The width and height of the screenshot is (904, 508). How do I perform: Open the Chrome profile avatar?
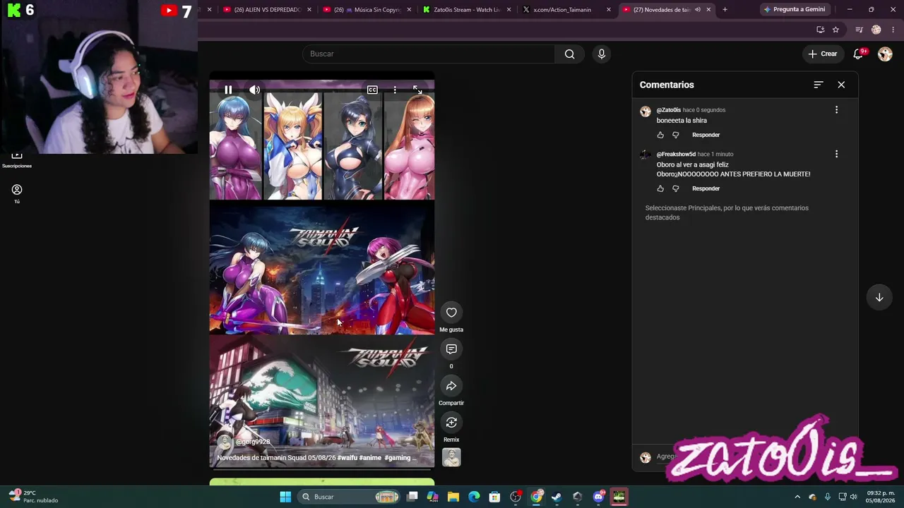[876, 30]
